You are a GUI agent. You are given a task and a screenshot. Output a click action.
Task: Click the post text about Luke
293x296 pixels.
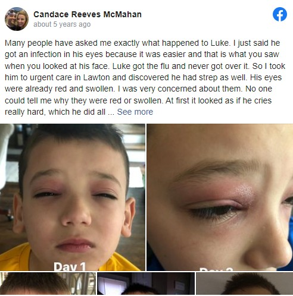click(x=145, y=77)
